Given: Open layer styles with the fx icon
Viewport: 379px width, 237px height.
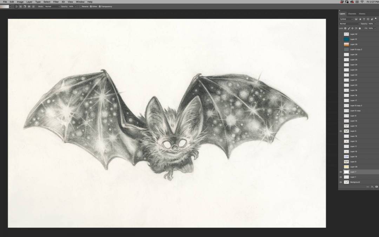Looking at the screenshot, I should 372,187.
